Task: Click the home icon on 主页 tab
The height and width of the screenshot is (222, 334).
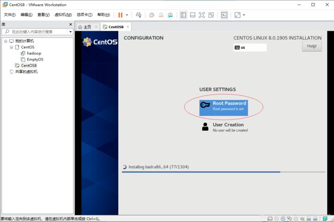Action: [80, 27]
